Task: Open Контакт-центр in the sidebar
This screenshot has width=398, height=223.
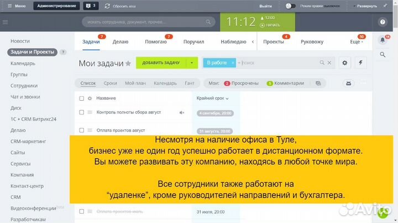Action: [27, 186]
